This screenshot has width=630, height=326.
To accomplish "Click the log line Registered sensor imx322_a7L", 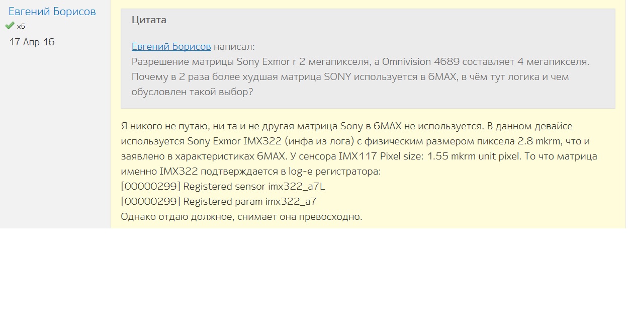I will (x=223, y=186).
